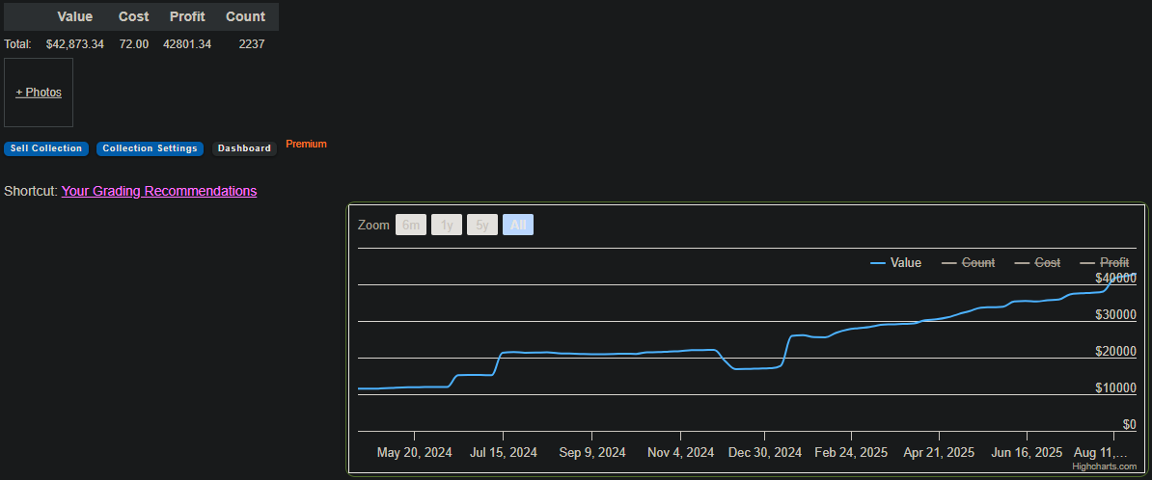The image size is (1152, 480).
Task: Select the total cost 72.00
Action: tap(134, 44)
